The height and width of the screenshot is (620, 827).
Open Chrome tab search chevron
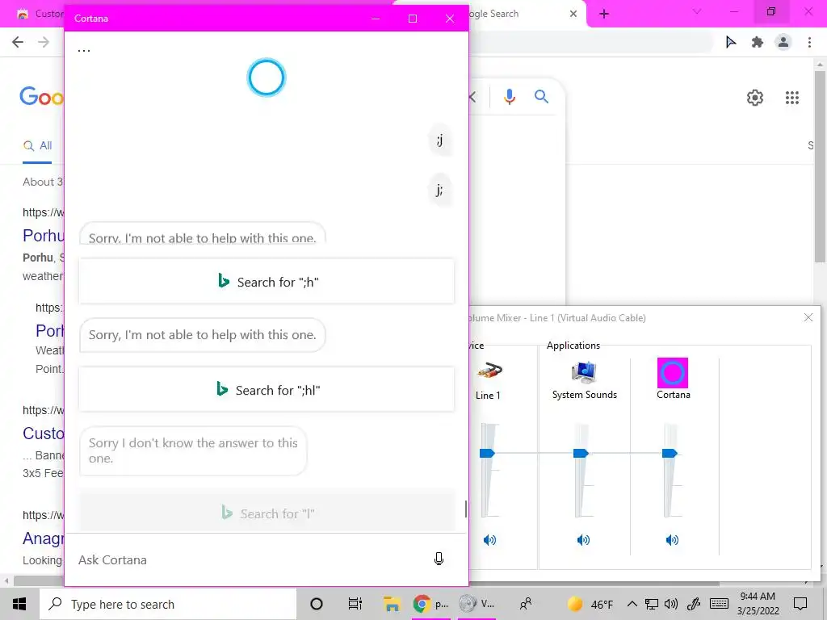click(697, 11)
